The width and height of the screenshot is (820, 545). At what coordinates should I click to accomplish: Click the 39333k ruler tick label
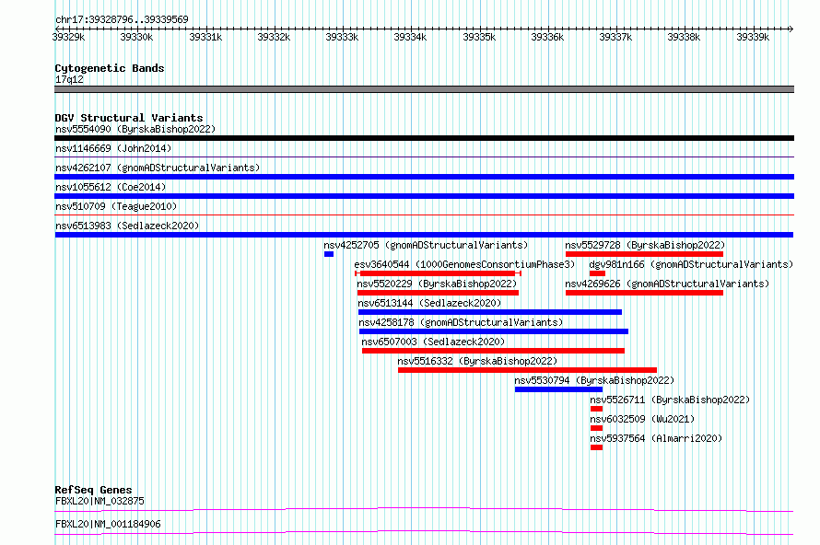(342, 37)
